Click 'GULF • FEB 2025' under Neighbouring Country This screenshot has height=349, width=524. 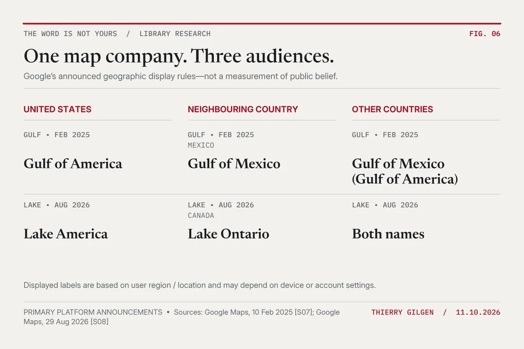[221, 135]
